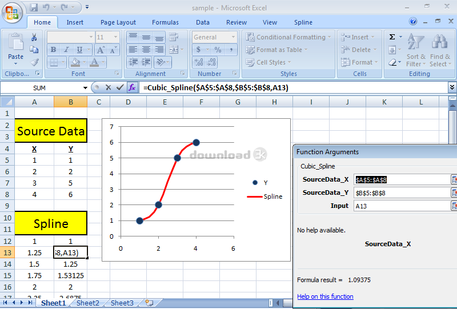
Task: Click the Input field containing A13
Action: [401, 206]
